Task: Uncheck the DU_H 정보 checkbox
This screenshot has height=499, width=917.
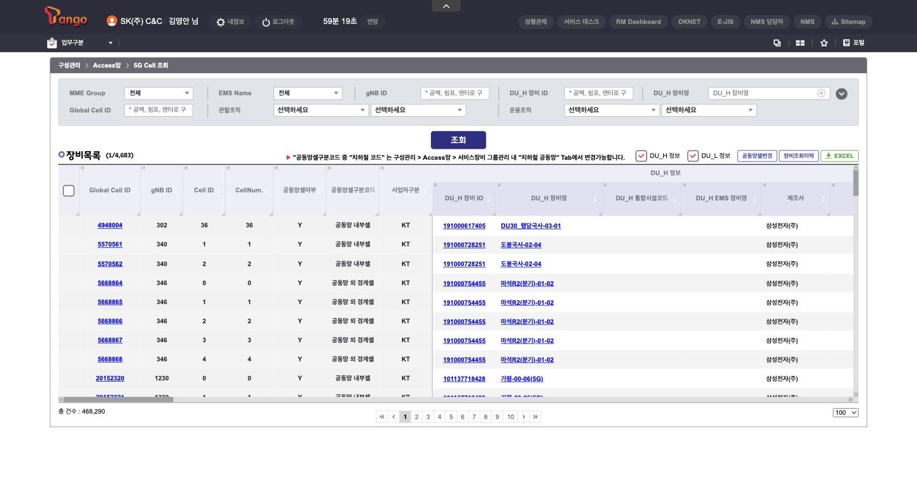Action: tap(641, 156)
